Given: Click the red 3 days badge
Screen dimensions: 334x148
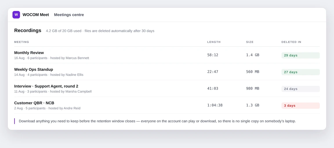Looking at the screenshot, I should 301,106.
